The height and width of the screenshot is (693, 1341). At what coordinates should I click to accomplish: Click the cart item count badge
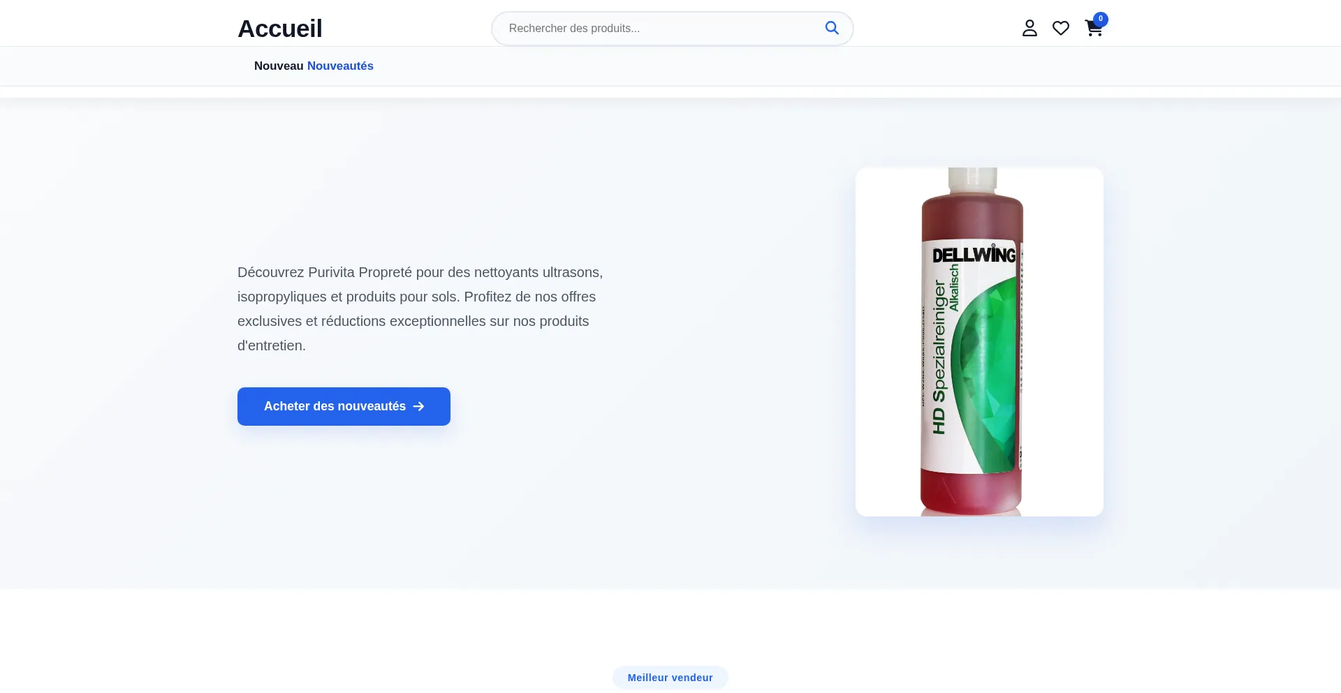1101,19
